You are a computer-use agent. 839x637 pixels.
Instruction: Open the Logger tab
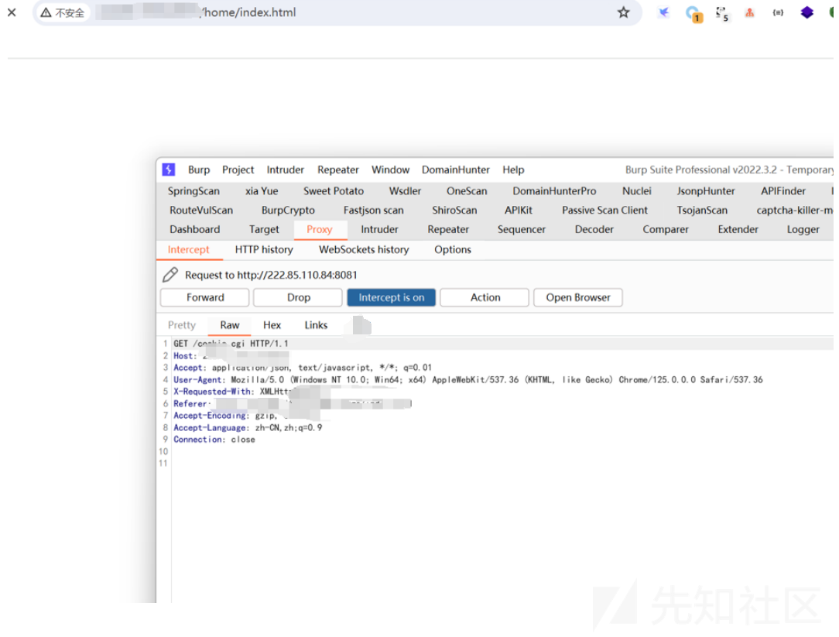pos(803,230)
